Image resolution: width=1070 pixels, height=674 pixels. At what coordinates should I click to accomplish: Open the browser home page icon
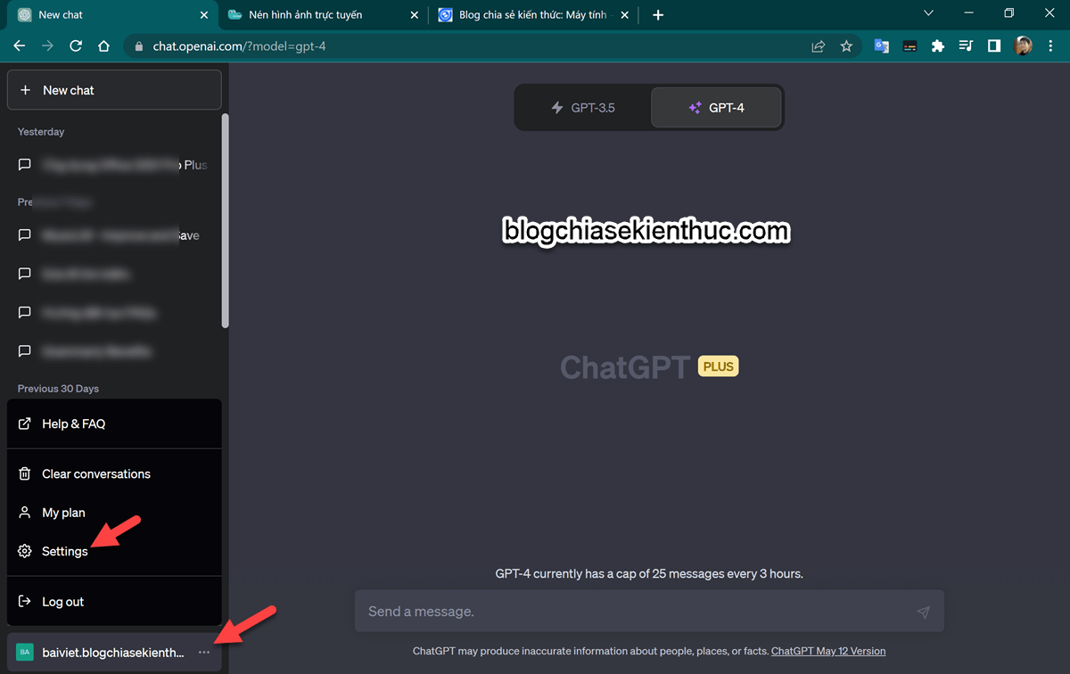pos(103,46)
